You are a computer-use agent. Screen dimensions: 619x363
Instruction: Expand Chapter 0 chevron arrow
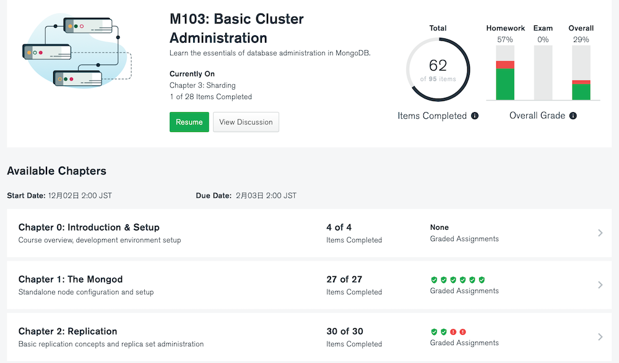tap(600, 233)
